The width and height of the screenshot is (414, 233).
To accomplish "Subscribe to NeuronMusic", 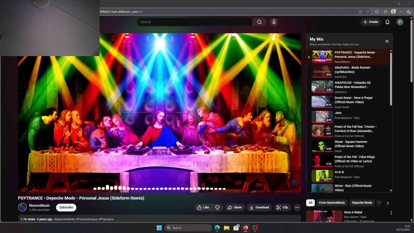I will 66,207.
